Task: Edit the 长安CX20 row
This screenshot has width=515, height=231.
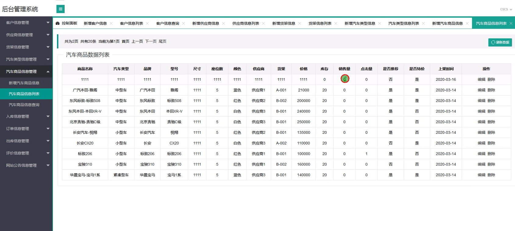Action: pos(481,143)
